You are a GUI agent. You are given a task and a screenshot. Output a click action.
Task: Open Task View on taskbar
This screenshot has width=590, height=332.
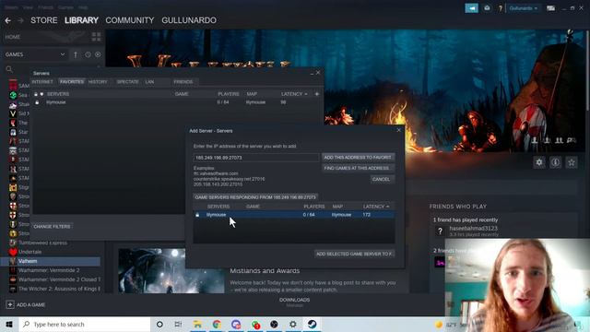[x=178, y=325]
